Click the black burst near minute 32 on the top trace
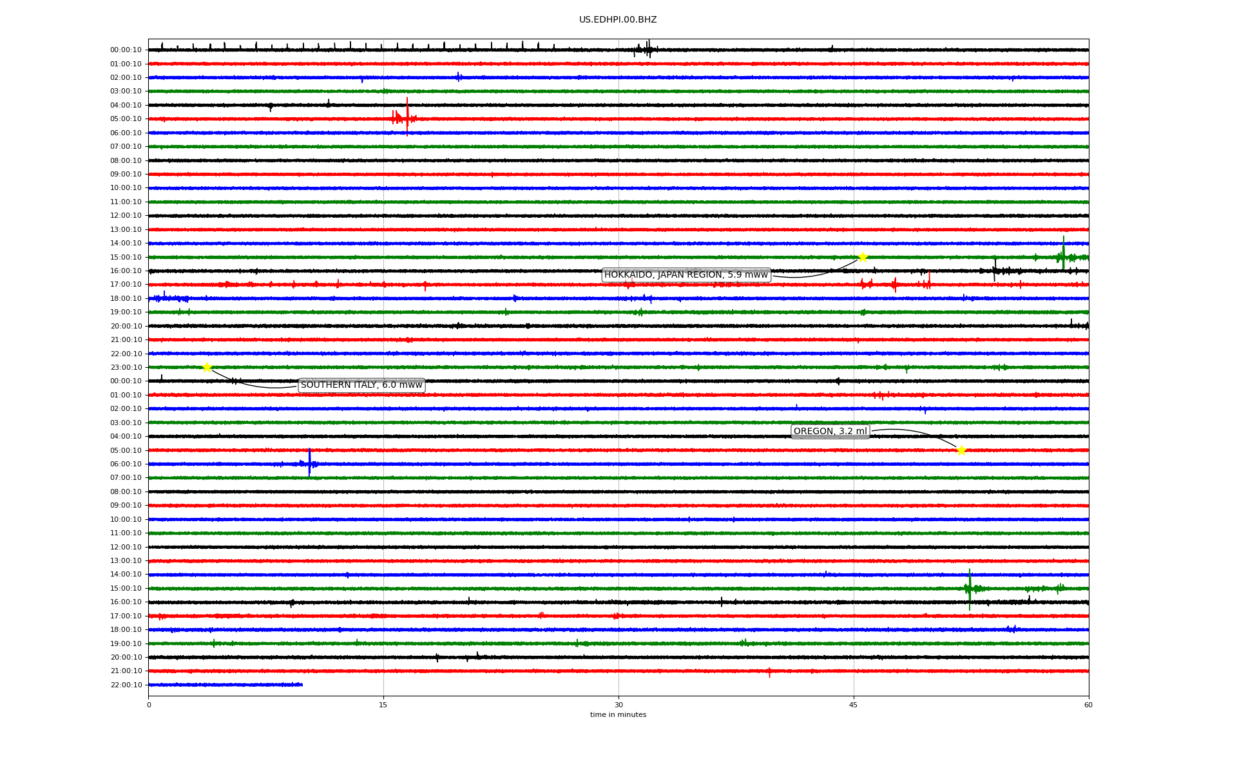 tap(648, 49)
